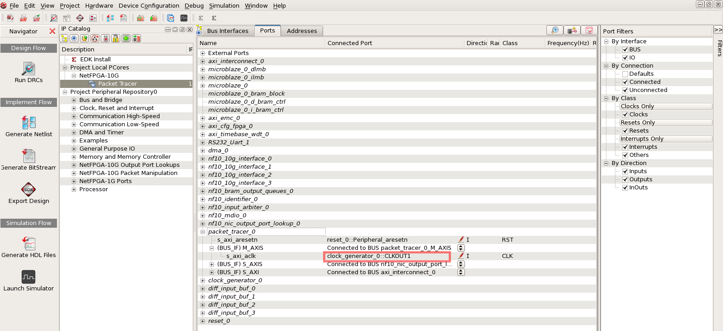Image resolution: width=723 pixels, height=331 pixels.
Task: Click pencil edit icon for s_axi_aclk port
Action: point(461,256)
